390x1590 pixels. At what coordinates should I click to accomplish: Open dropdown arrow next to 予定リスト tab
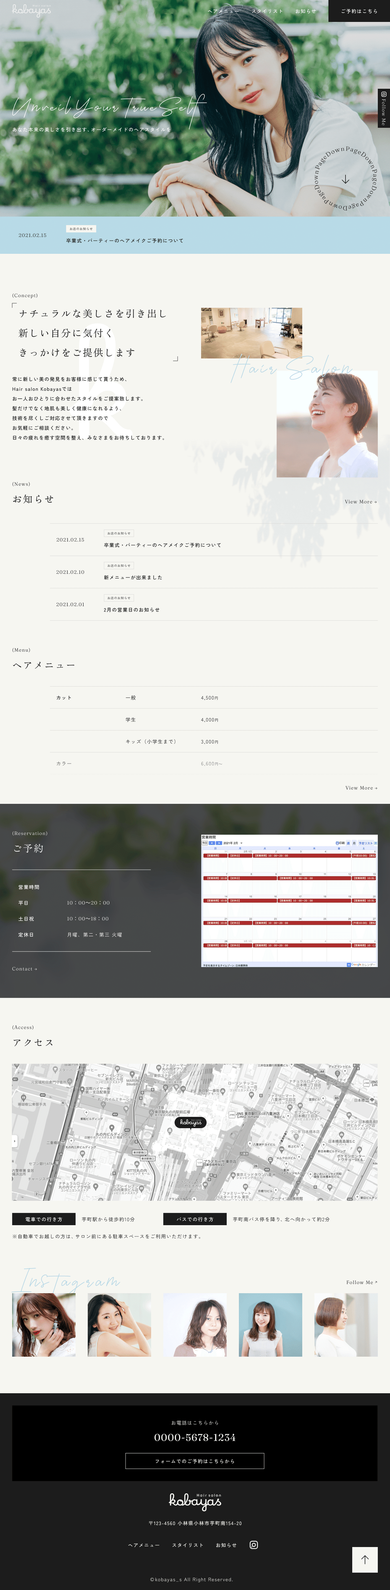[x=376, y=843]
